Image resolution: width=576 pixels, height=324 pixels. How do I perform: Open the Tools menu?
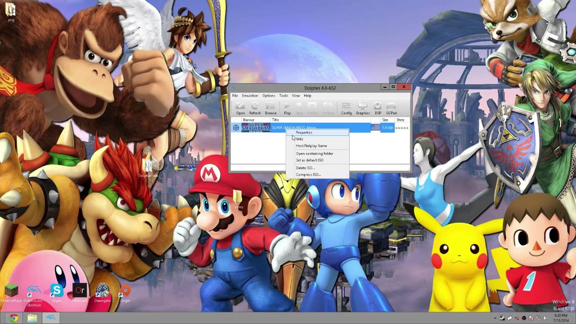coord(283,95)
